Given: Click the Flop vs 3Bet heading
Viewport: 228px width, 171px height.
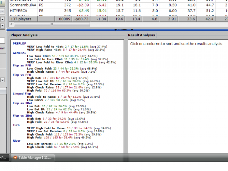Looking at the screenshot, I should point(22,116).
